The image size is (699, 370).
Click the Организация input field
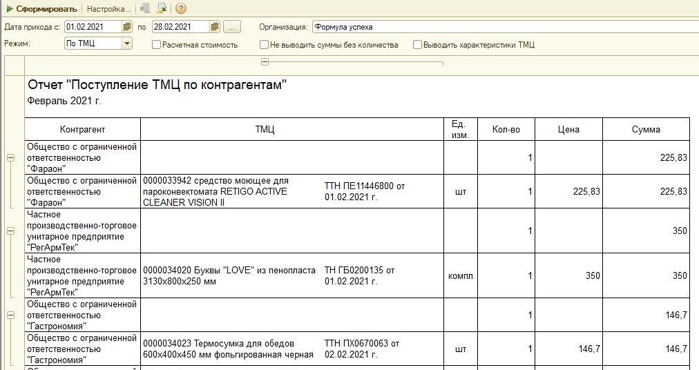[x=504, y=27]
